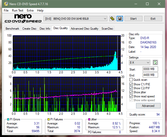Click PI Errors maximum 56 value
The width and height of the screenshot is (167, 137).
(38, 127)
